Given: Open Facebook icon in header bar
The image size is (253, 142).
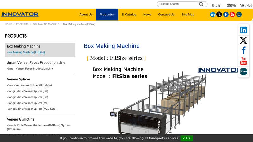Looking at the screenshot, I should pyautogui.click(x=226, y=15).
